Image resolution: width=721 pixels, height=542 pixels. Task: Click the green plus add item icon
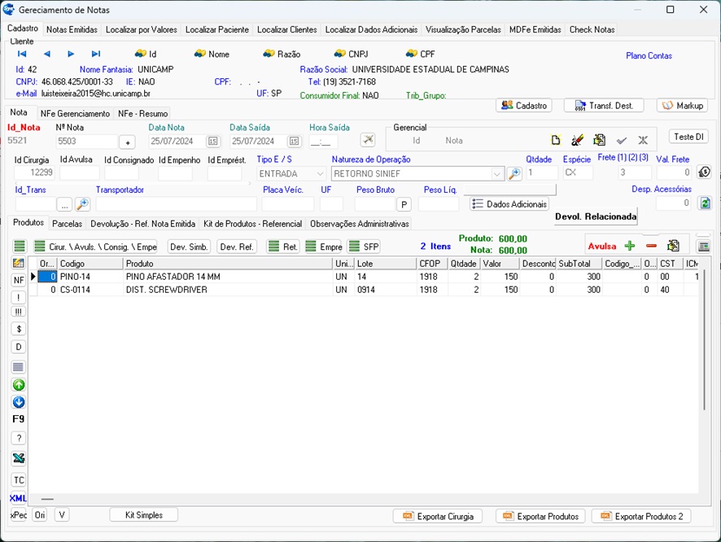point(629,246)
